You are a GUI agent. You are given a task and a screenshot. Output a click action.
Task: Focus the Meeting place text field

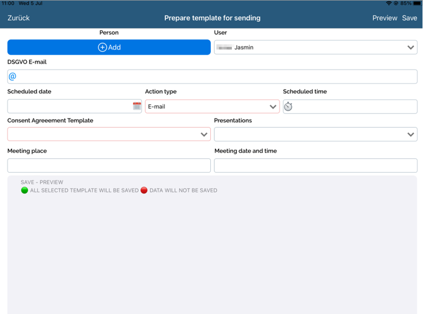coord(109,166)
